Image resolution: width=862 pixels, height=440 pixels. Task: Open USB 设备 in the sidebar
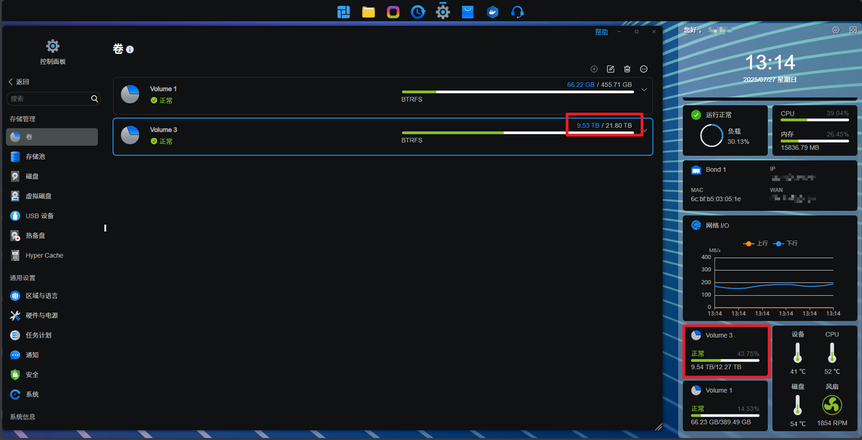(52, 216)
